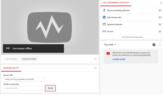
Task: Click the drag handle of Live Streaming Checklist panel
Action: coord(161,3)
